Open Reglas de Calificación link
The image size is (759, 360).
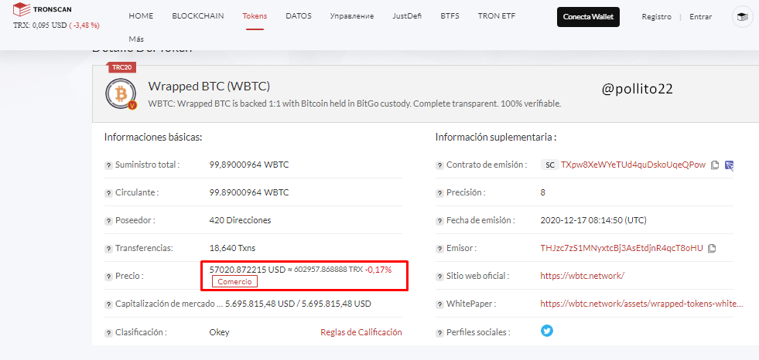pos(361,332)
